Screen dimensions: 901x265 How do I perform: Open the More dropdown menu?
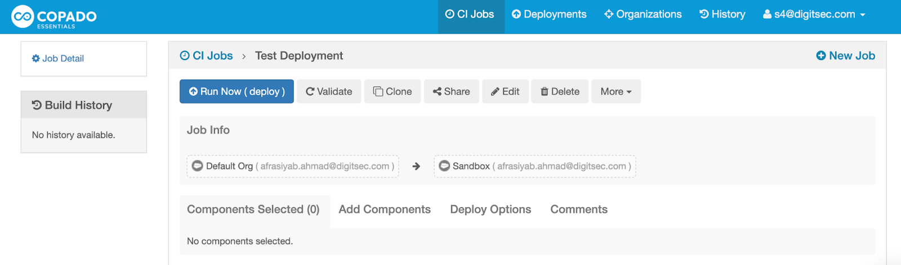coord(616,92)
